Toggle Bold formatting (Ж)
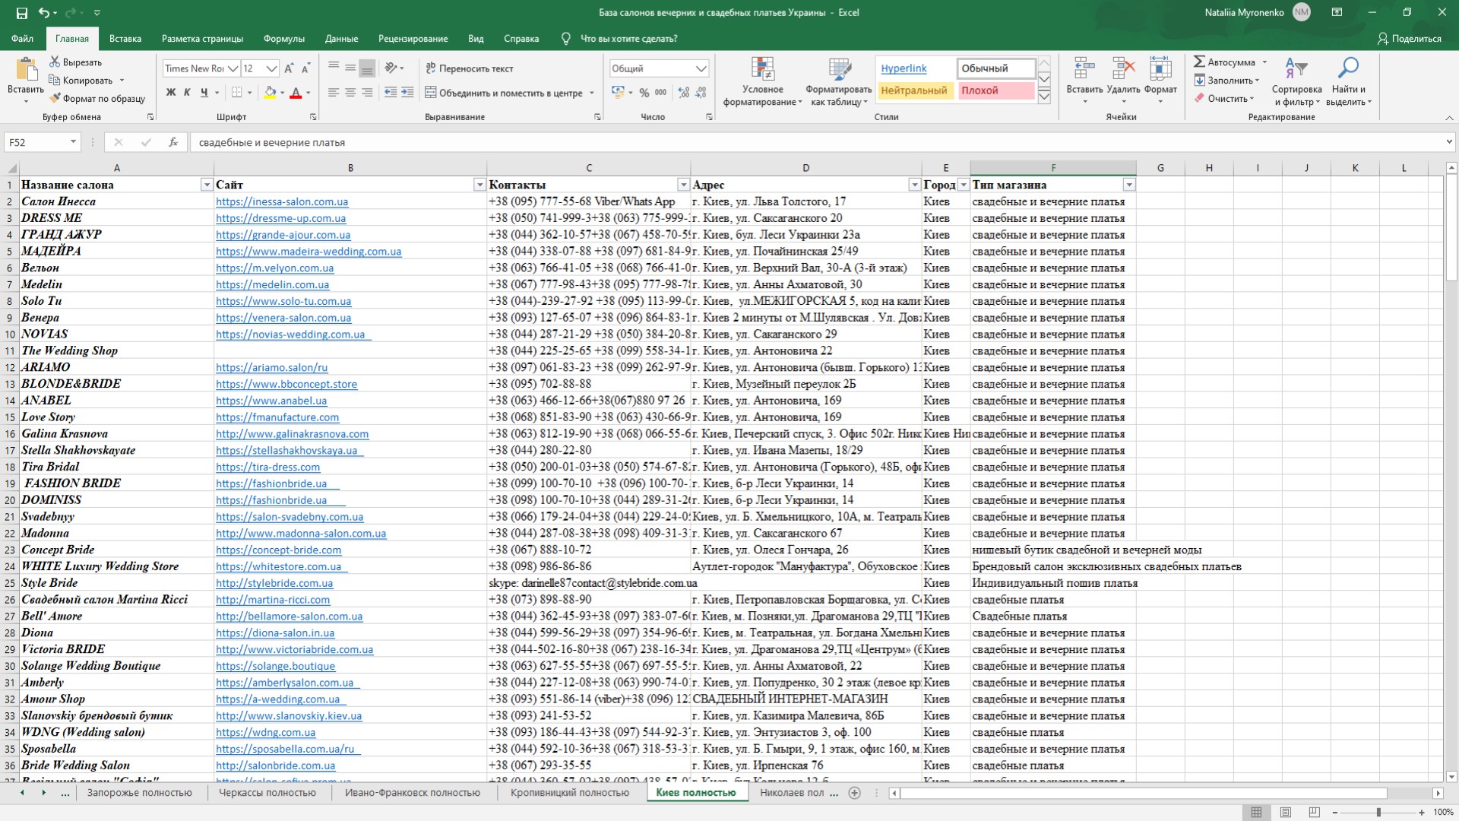 click(x=171, y=93)
